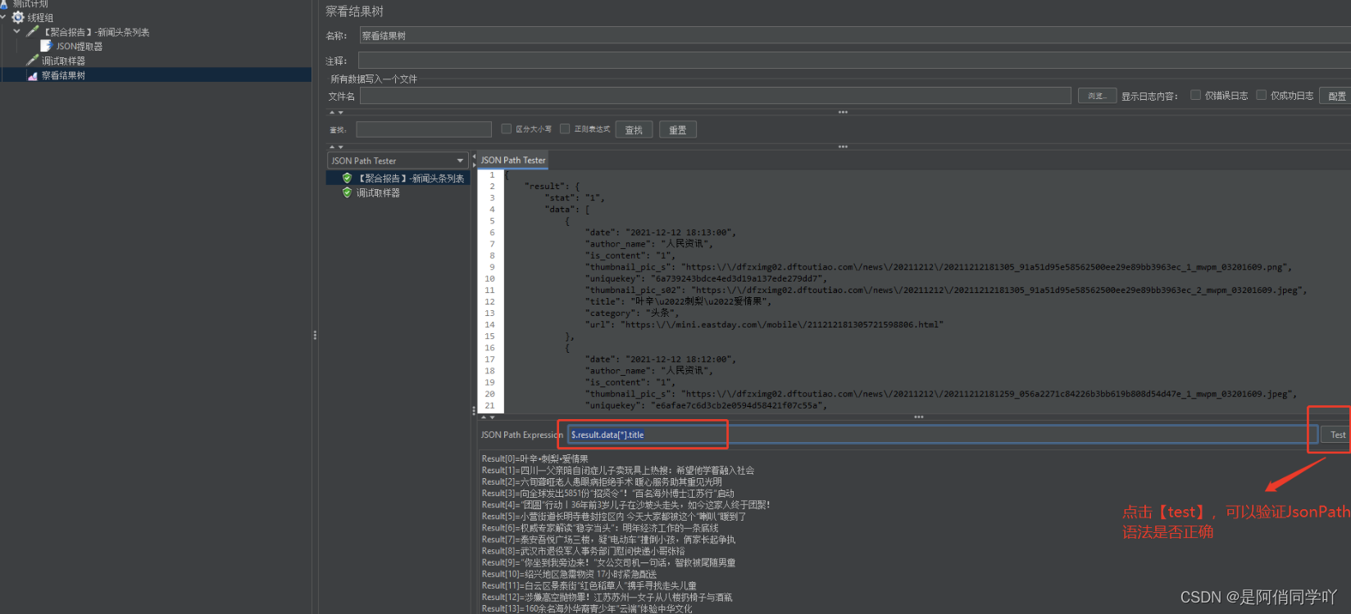Toggle the regular expression search checkbox
The width and height of the screenshot is (1351, 614).
coord(565,129)
